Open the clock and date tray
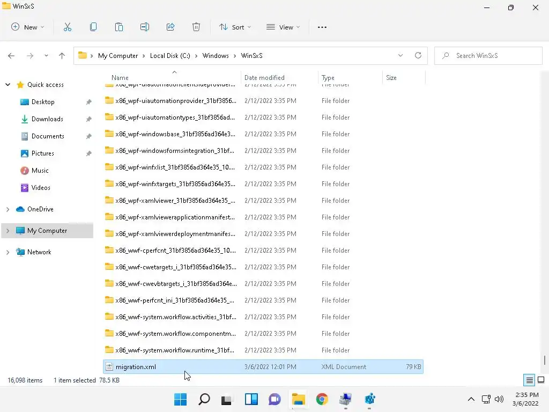 pos(526,399)
